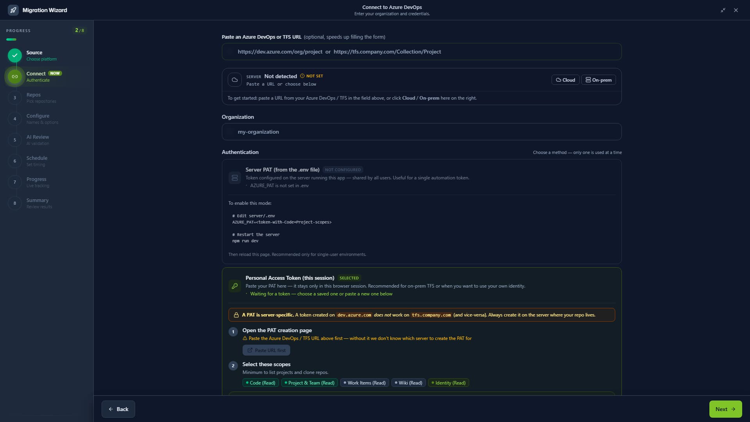
Task: Select Server PAT from .env authentication method
Action: pyautogui.click(x=421, y=177)
